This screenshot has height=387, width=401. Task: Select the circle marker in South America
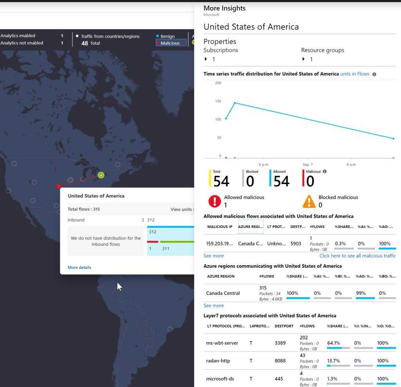coord(170,329)
